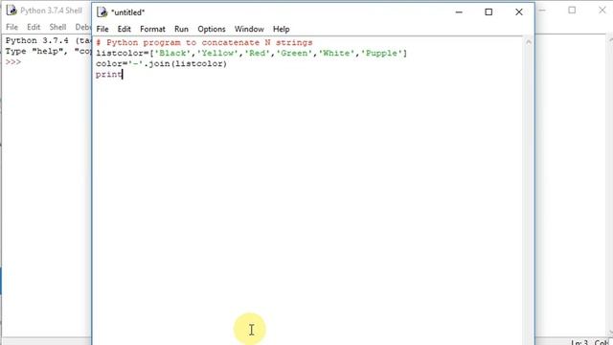This screenshot has width=613, height=345.
Task: Maximize the untitled editor window
Action: click(488, 12)
